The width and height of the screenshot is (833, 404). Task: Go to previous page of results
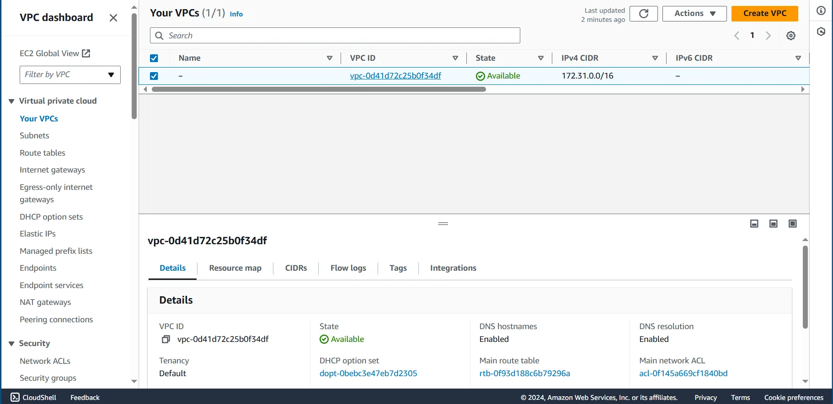click(x=737, y=36)
